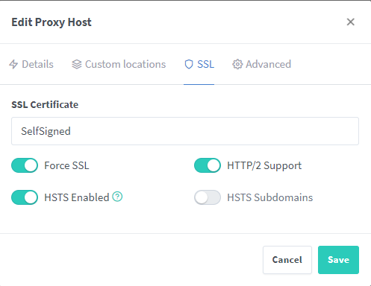The height and width of the screenshot is (286, 371).
Task: Open the SSL Certificate dropdown showing SelfSigned
Action: click(x=185, y=131)
